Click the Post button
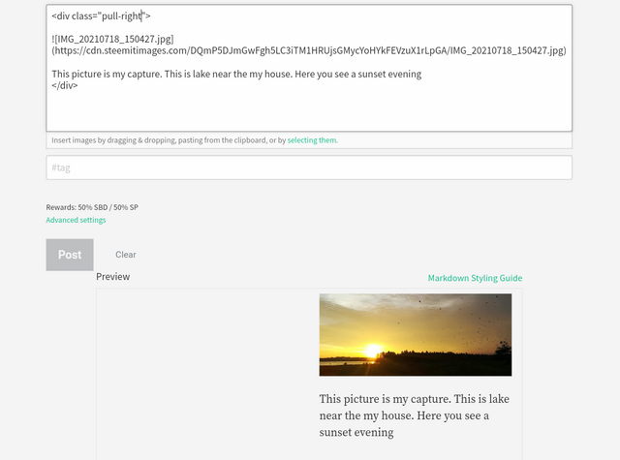Viewport: 620px width, 460px height. [x=70, y=255]
